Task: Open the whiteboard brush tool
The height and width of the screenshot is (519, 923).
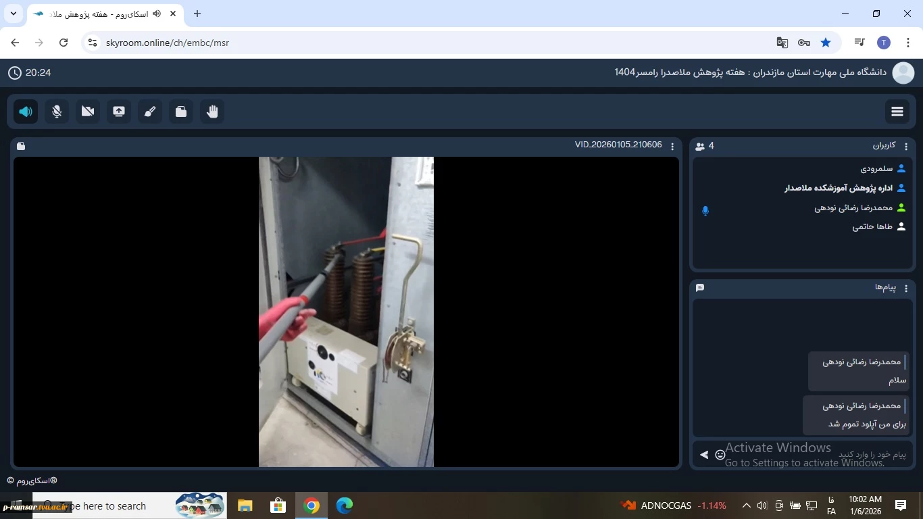Action: pos(150,112)
